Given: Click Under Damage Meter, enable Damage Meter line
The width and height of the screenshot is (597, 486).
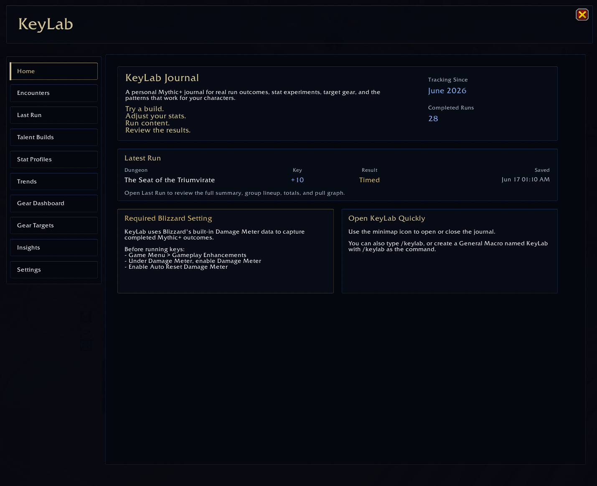Looking at the screenshot, I should point(193,261).
